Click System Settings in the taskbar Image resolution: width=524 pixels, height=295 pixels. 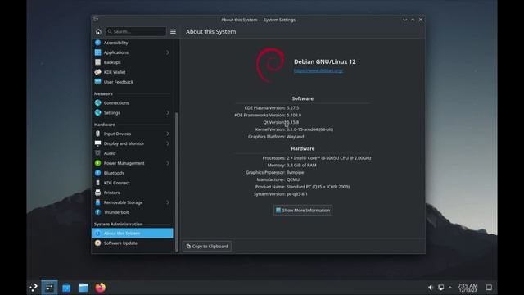pos(49,288)
